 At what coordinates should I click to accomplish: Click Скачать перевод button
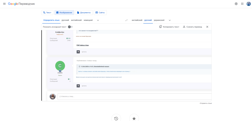click(x=192, y=27)
